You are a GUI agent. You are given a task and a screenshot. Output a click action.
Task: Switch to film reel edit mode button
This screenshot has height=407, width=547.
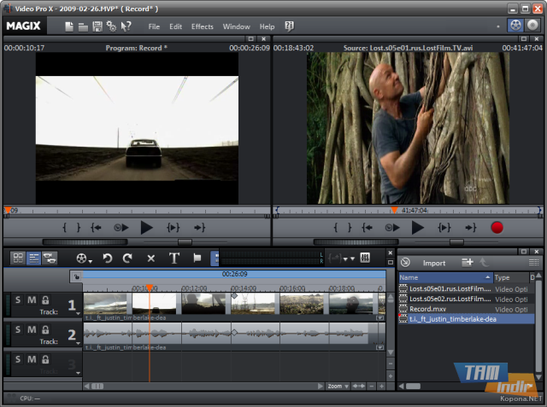[515, 26]
